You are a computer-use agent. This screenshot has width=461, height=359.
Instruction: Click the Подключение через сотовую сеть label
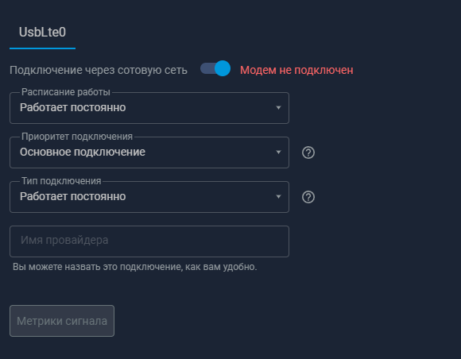pos(99,70)
